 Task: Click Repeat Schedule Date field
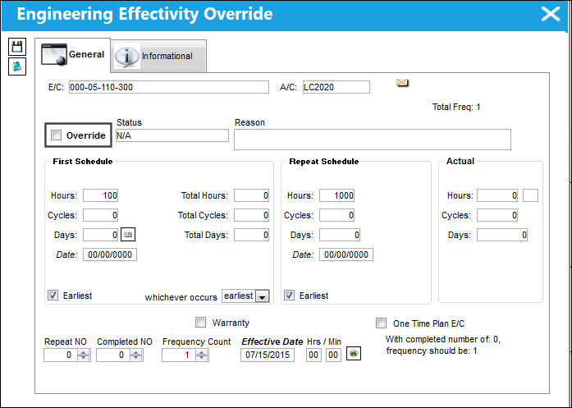pos(346,254)
